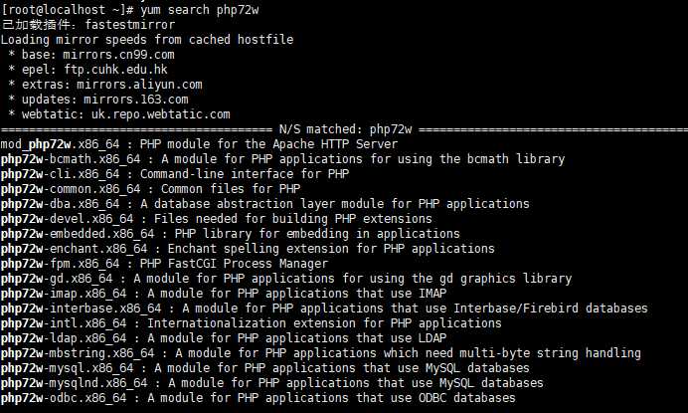Click the php72w-imap.x86_64 package name
Image resolution: width=688 pixels, height=413 pixels.
(x=64, y=294)
